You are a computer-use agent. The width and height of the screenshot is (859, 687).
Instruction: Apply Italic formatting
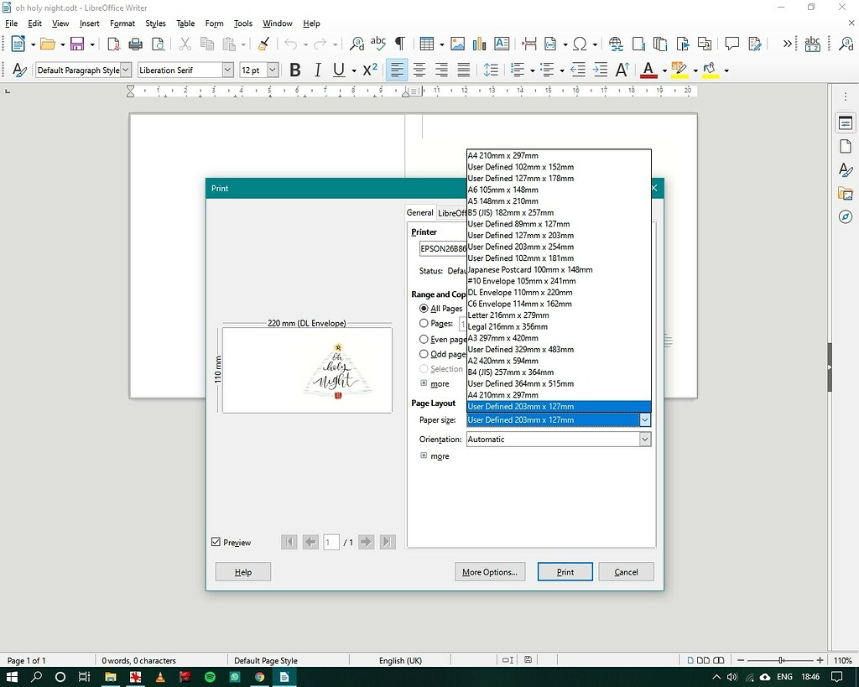pos(317,70)
